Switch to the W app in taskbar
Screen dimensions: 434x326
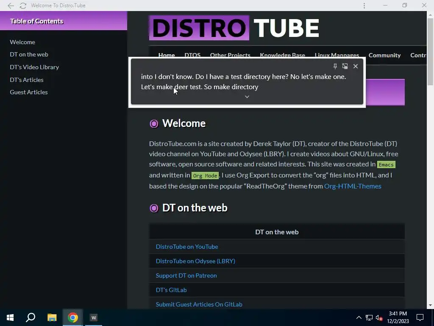(94, 318)
